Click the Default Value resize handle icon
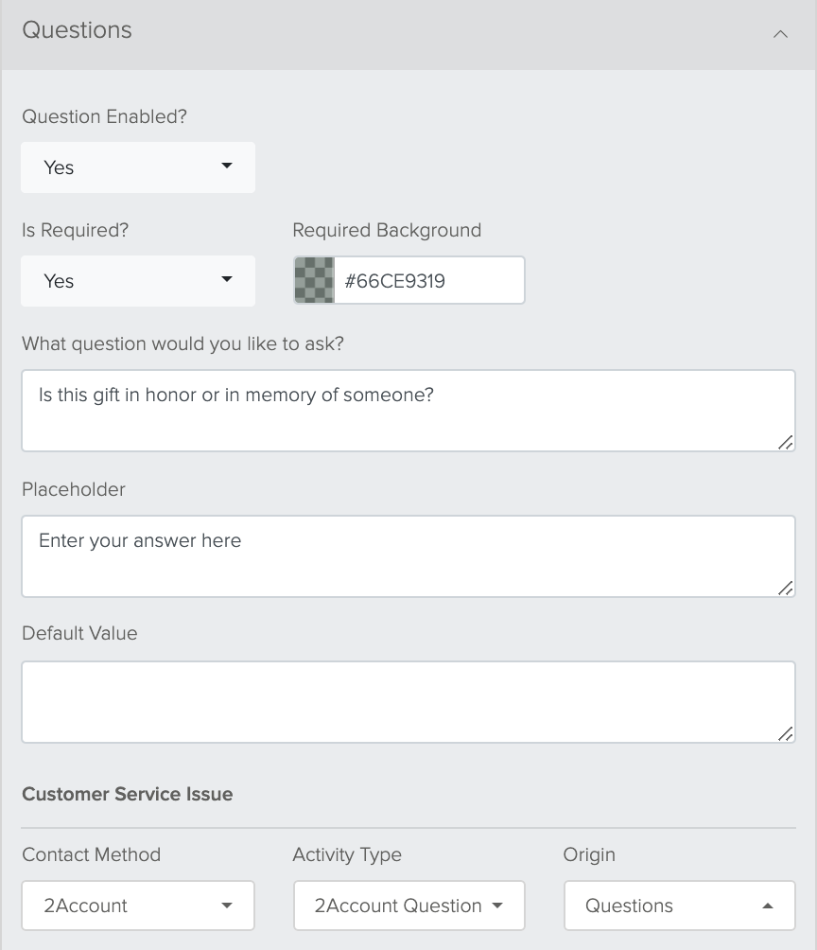 coord(786,733)
